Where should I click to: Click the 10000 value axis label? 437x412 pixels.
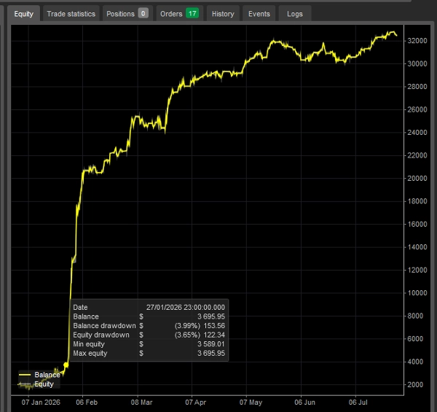(x=417, y=293)
